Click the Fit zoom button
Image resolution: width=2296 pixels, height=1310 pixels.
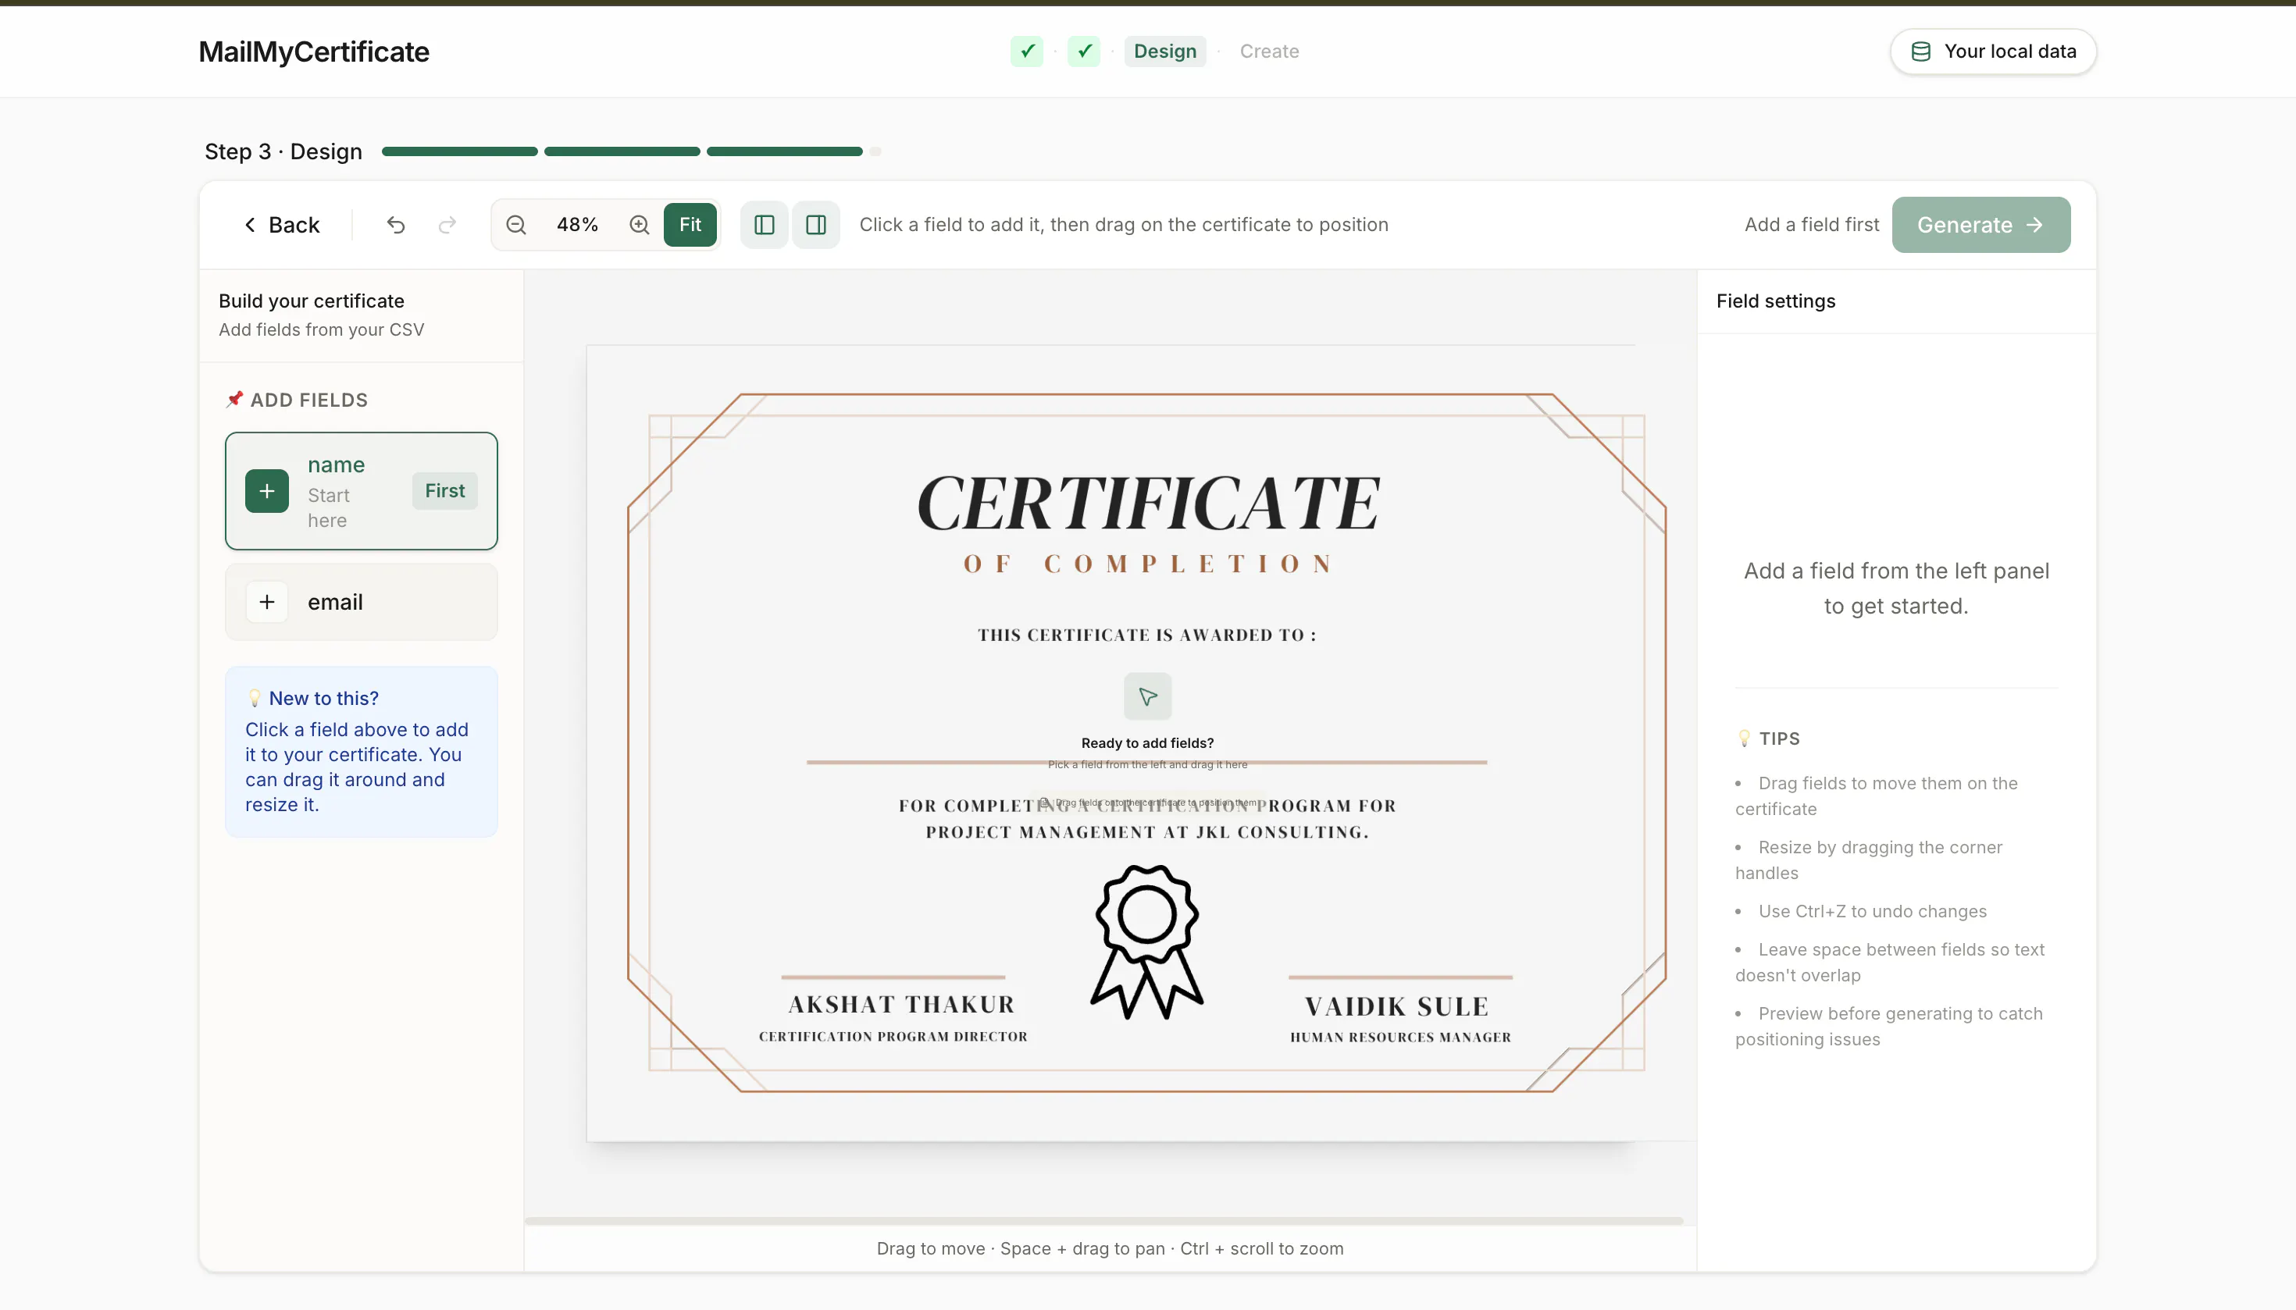[690, 225]
